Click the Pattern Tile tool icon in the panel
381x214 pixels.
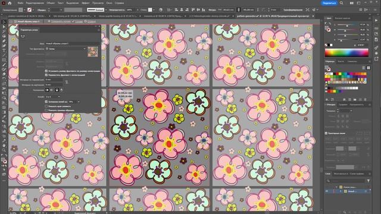point(23,36)
